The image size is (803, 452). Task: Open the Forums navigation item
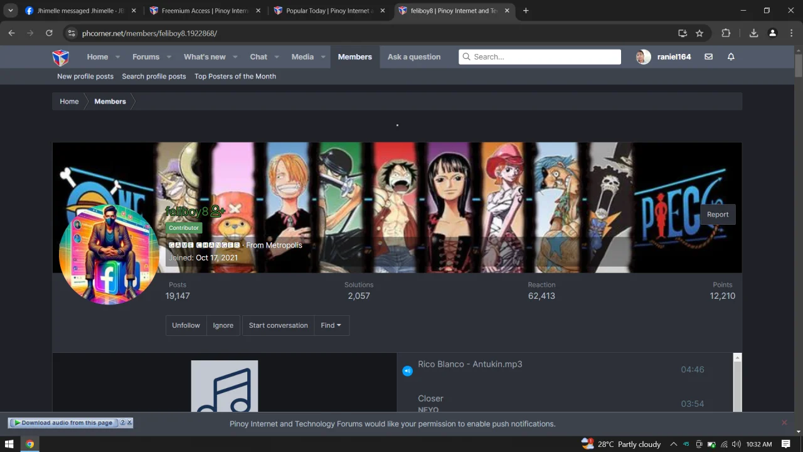pyautogui.click(x=146, y=56)
